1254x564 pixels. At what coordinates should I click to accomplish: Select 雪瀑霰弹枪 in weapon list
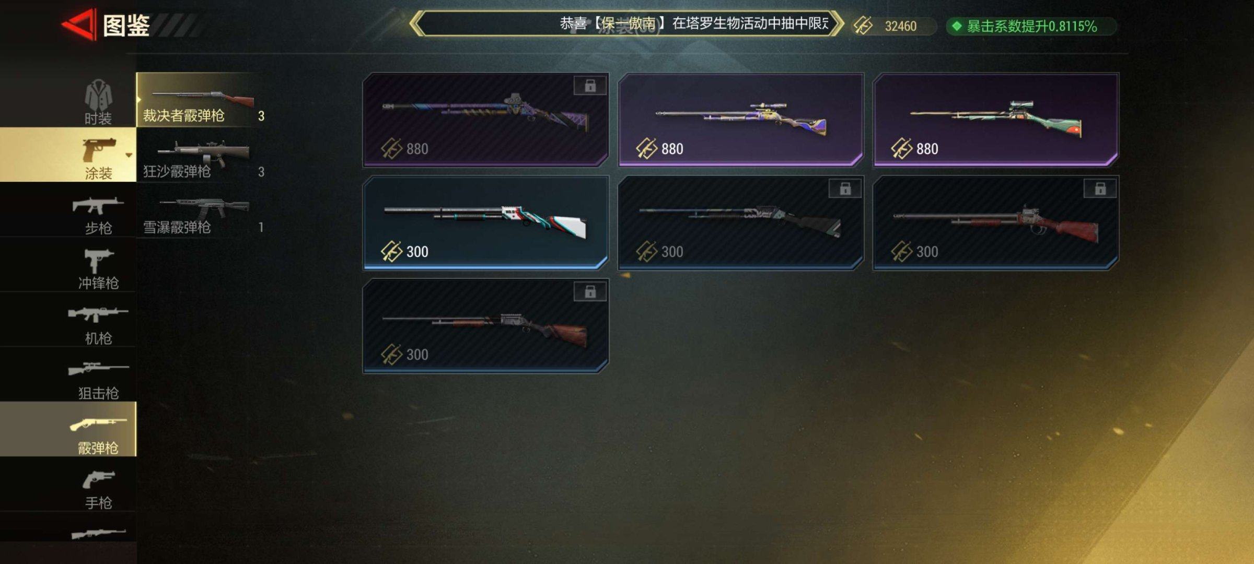pyautogui.click(x=203, y=215)
